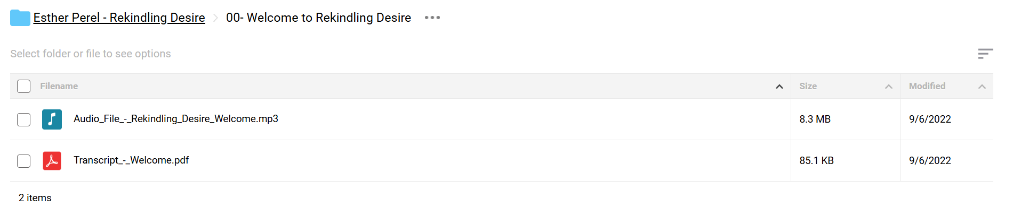This screenshot has height=206, width=1013.
Task: Click the breadcrumb chevron separator
Action: pos(215,18)
